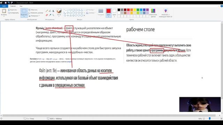Select the Цвет 1 foreground color box
Viewport: 223px width, 125px height.
108,13
